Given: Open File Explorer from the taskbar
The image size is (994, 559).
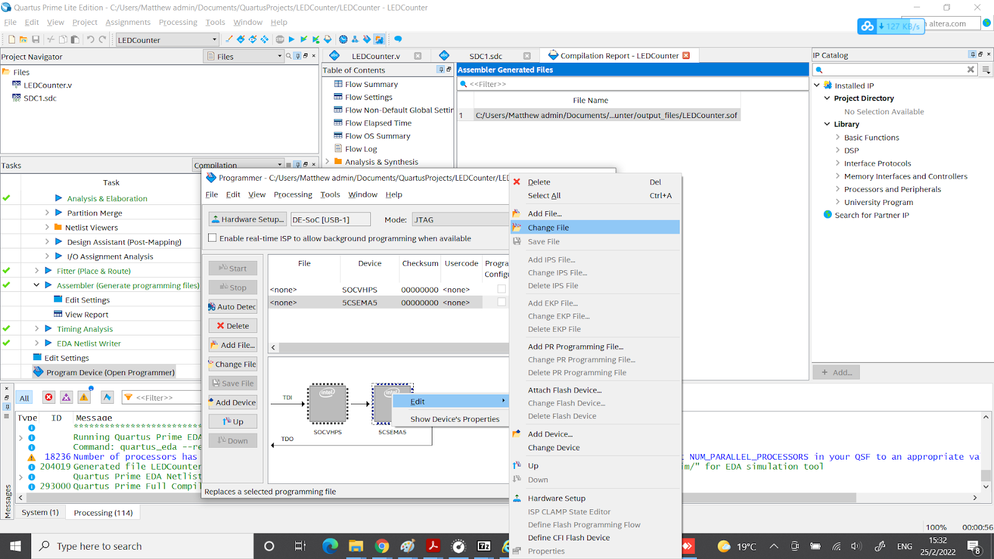Looking at the screenshot, I should [x=355, y=546].
